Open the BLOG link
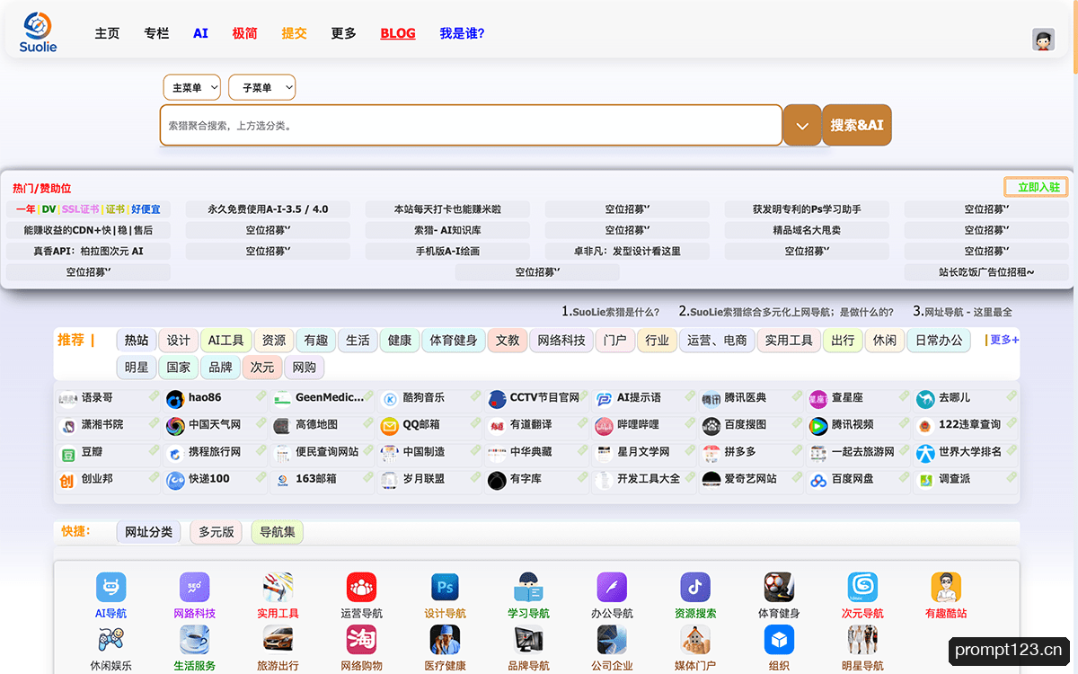This screenshot has height=674, width=1078. (398, 33)
